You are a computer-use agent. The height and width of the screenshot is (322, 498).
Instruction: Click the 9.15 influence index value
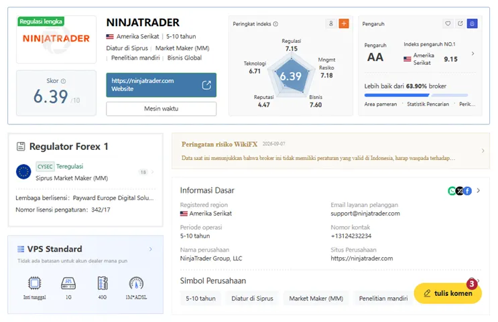click(450, 60)
